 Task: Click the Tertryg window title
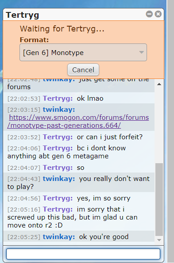pyautogui.click(x=23, y=15)
